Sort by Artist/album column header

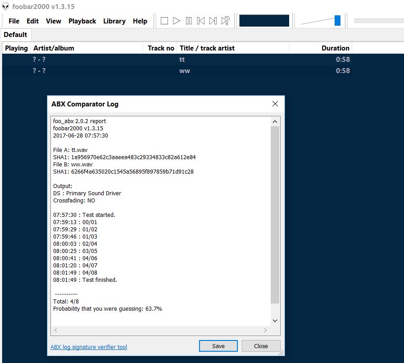pyautogui.click(x=86, y=48)
